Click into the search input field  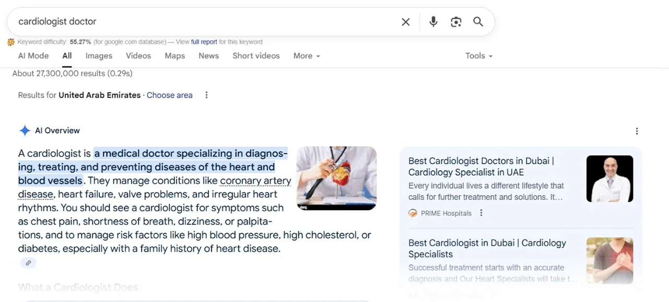click(x=204, y=22)
